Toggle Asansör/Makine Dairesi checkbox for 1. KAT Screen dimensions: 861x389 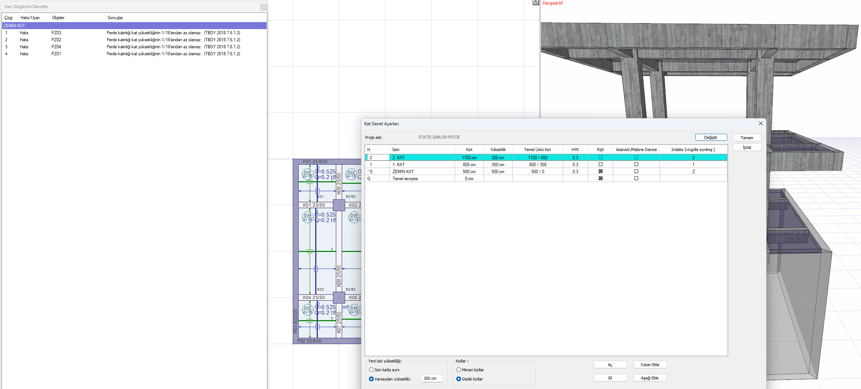[x=636, y=164]
